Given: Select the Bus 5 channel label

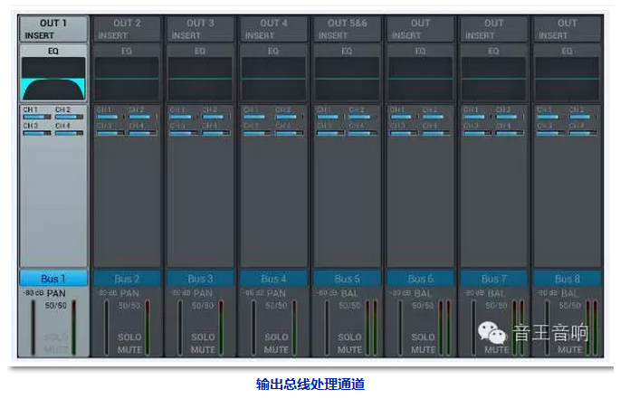Looking at the screenshot, I should point(348,279).
